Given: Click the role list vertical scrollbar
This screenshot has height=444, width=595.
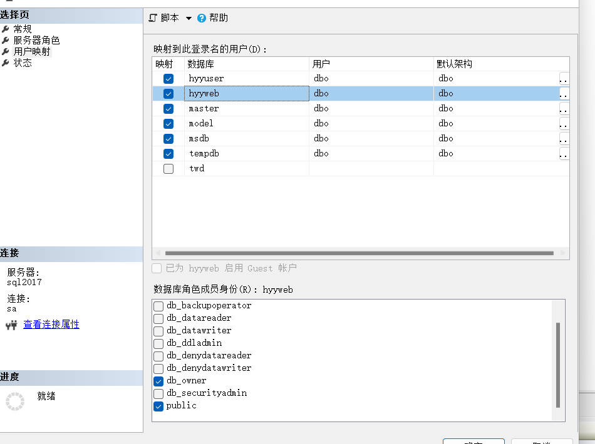Looking at the screenshot, I should click(x=557, y=365).
